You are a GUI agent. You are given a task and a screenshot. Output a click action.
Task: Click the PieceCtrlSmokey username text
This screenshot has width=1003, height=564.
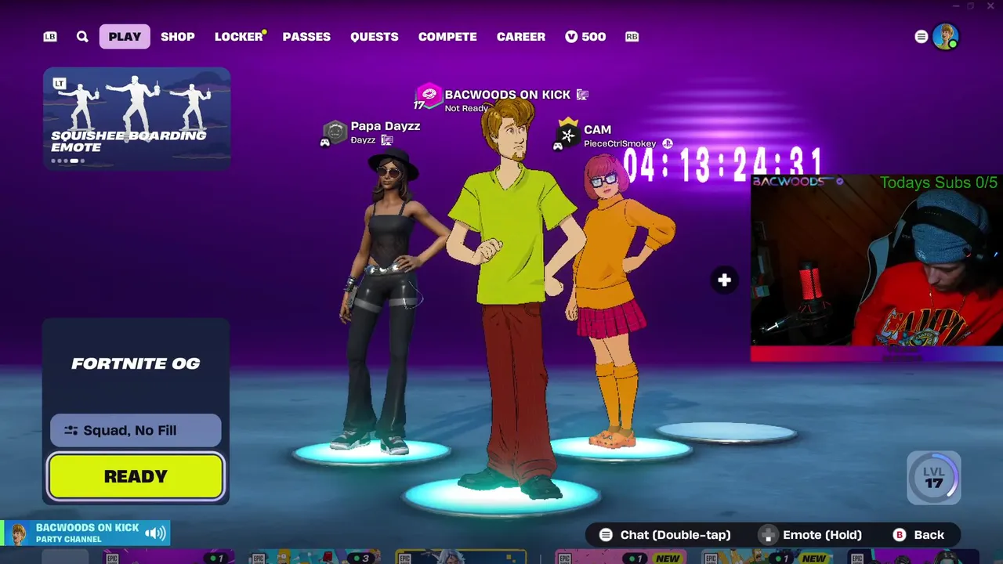620,144
